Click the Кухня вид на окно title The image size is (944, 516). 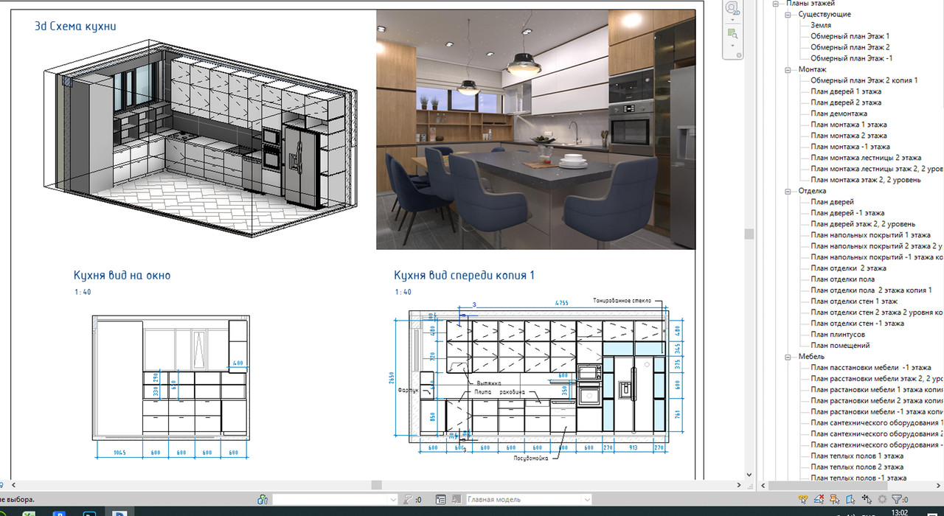122,276
